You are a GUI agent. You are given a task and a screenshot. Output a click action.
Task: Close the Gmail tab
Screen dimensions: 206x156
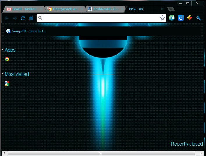(x=41, y=9)
